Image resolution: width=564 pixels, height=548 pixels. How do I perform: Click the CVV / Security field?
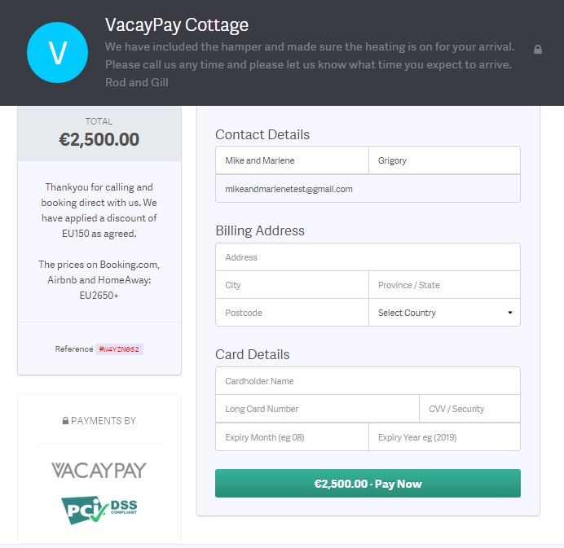pos(469,409)
